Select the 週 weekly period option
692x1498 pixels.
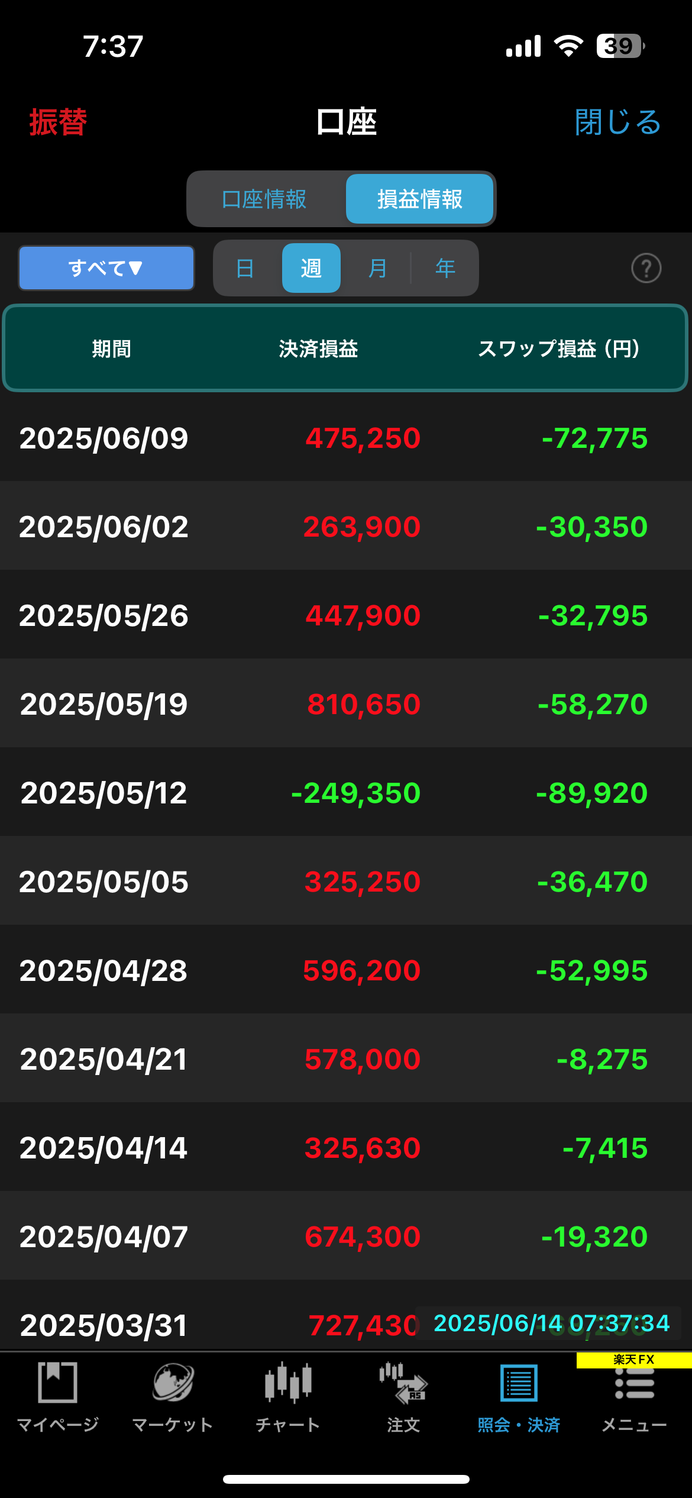311,268
